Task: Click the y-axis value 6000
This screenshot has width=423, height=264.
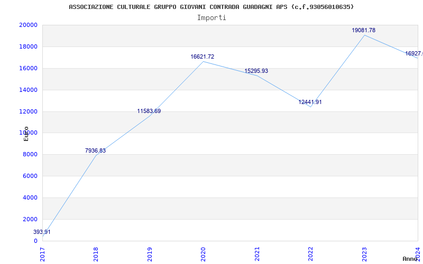Action: tap(30, 176)
